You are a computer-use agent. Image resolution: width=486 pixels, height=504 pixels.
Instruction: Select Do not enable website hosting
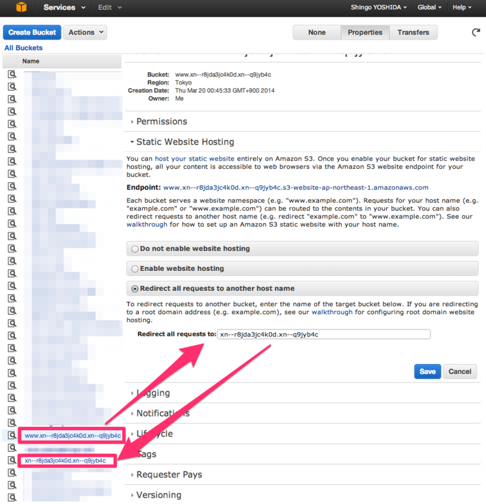point(135,249)
